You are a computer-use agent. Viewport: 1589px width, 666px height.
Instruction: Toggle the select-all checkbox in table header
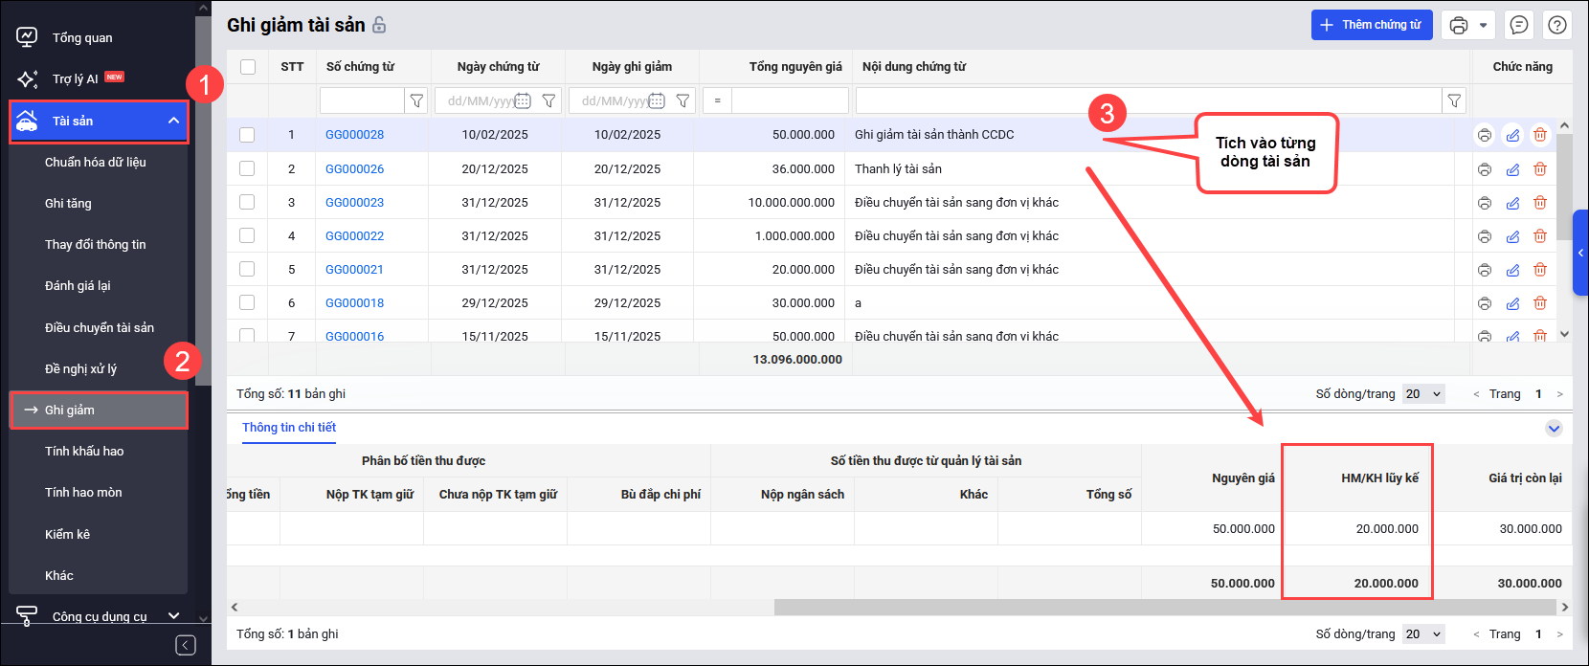pos(248,67)
